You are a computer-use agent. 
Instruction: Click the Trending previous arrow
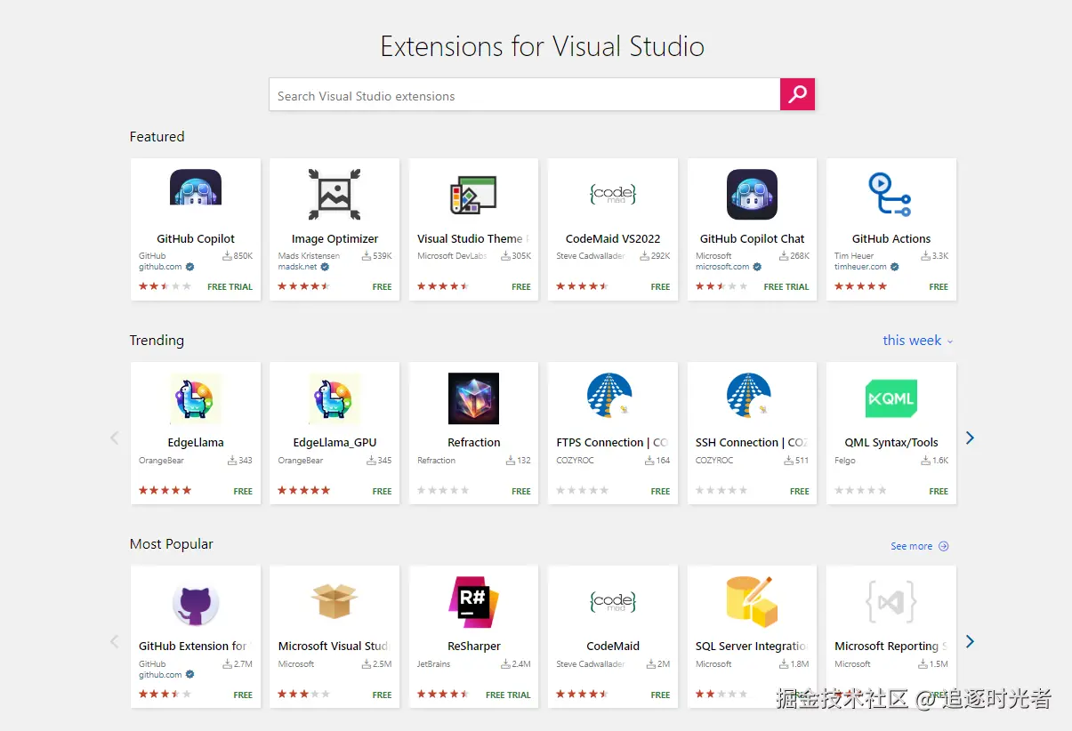(114, 438)
